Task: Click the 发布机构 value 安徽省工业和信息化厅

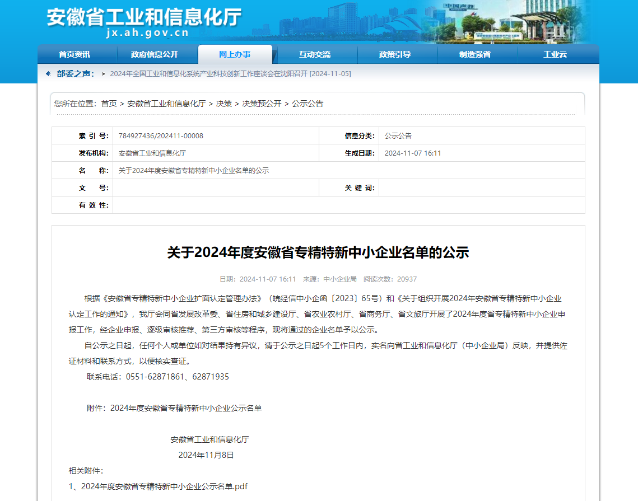Action: 152,153
